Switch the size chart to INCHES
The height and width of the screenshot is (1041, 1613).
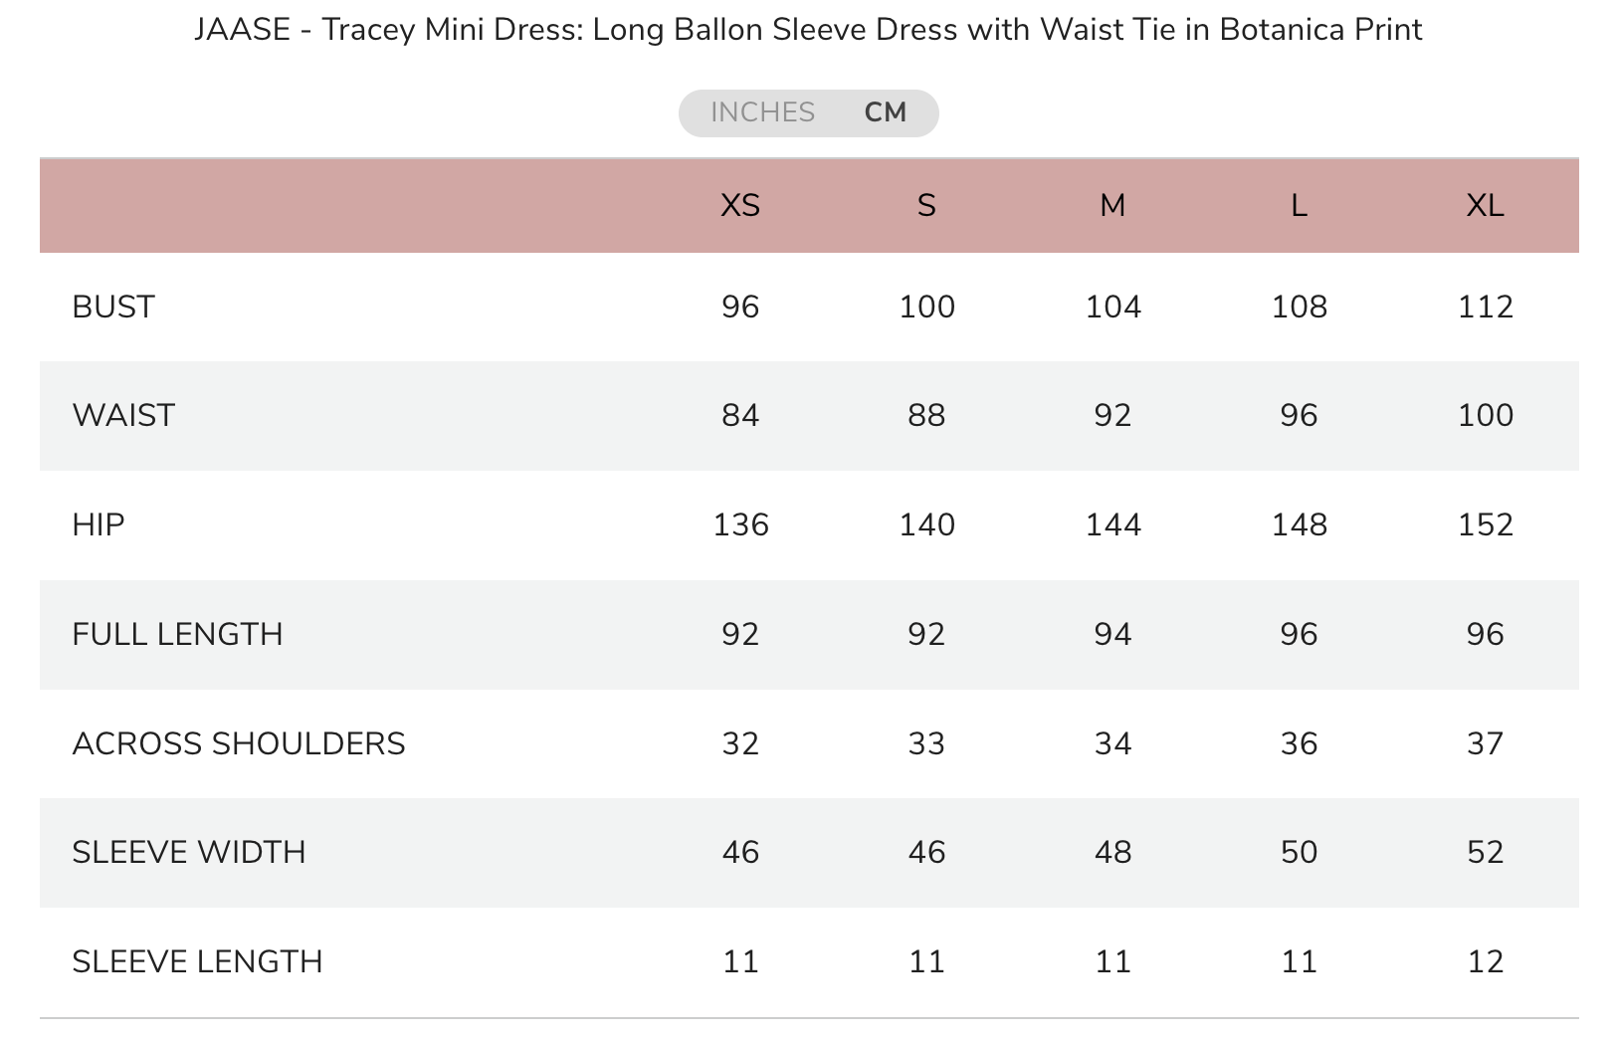762,112
